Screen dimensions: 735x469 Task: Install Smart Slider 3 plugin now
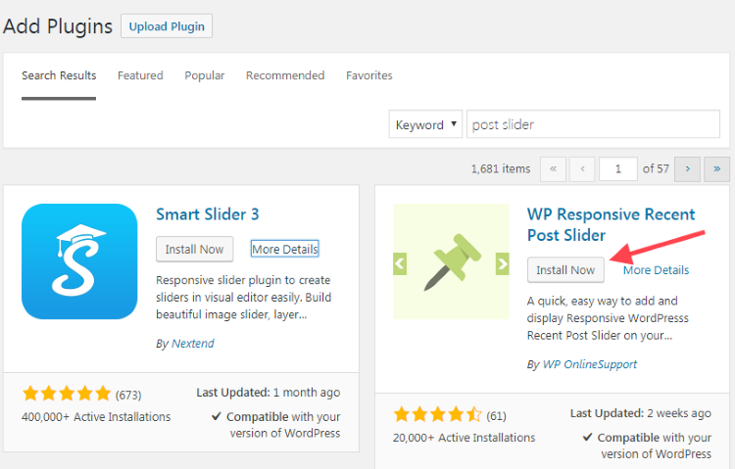[195, 250]
